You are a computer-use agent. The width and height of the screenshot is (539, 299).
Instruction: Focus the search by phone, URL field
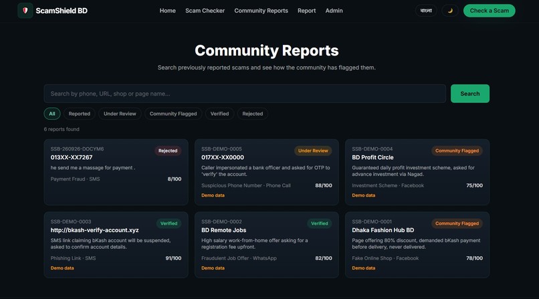[245, 94]
